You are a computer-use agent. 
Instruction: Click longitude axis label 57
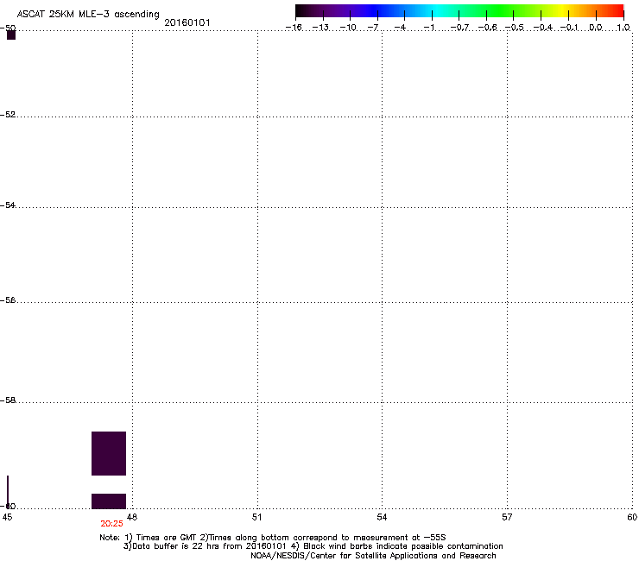click(507, 517)
